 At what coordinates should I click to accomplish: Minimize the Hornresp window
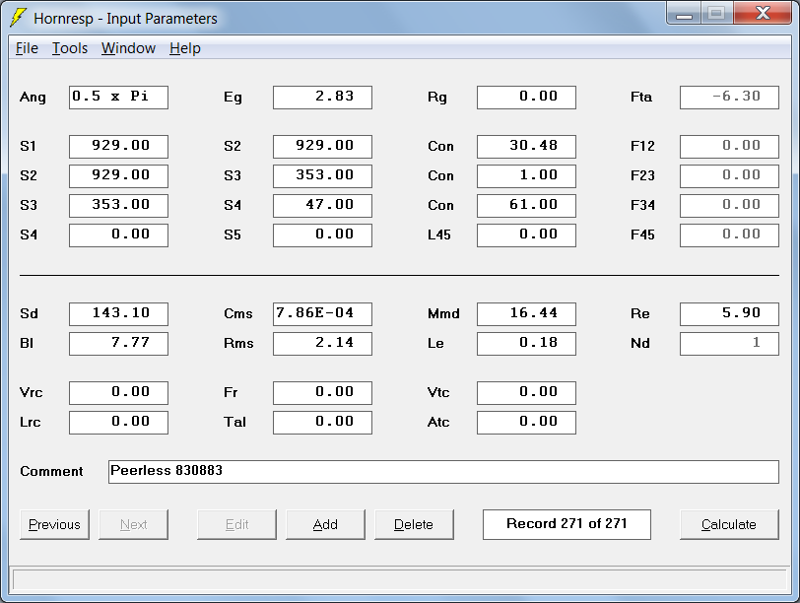point(684,13)
